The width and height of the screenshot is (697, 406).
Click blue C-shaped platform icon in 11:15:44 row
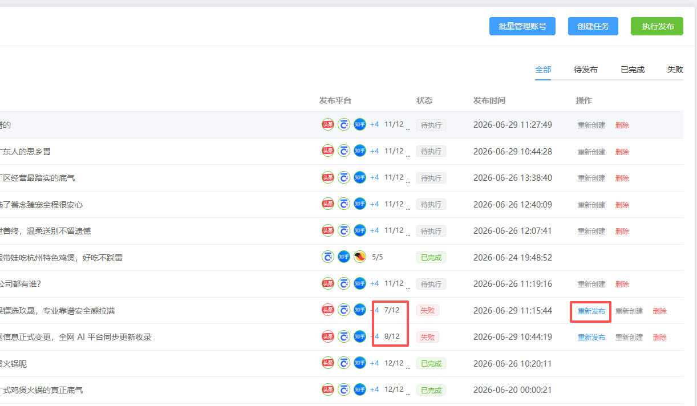click(344, 310)
